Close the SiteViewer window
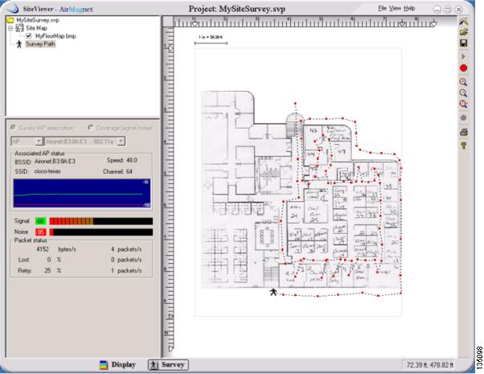 (459, 10)
